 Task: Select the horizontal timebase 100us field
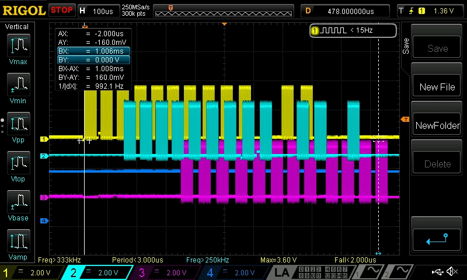[98, 11]
